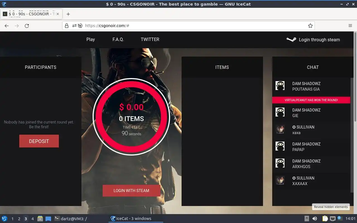Click the 0 ITEMS counter text
The image size is (357, 223).
pyautogui.click(x=131, y=119)
